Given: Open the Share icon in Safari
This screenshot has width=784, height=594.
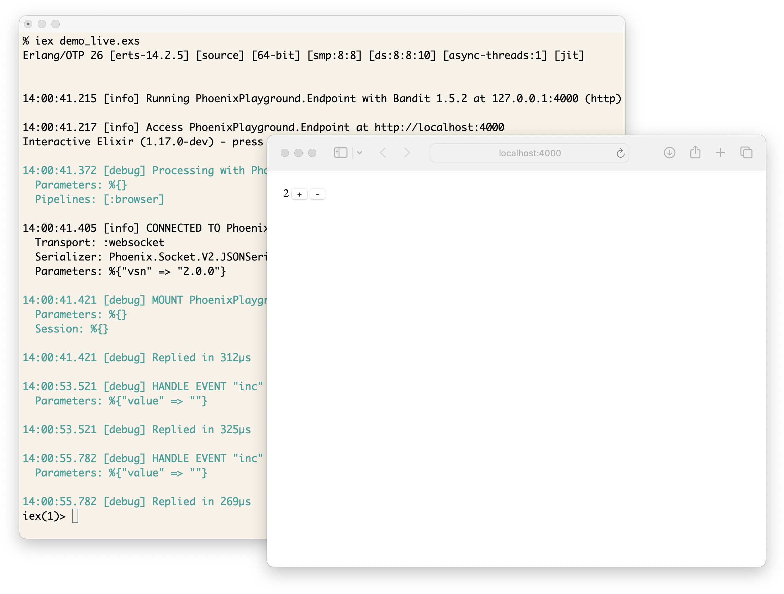Looking at the screenshot, I should click(x=695, y=153).
